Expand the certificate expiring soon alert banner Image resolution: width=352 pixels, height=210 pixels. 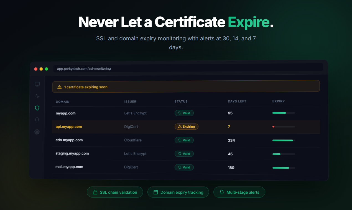pos(186,86)
